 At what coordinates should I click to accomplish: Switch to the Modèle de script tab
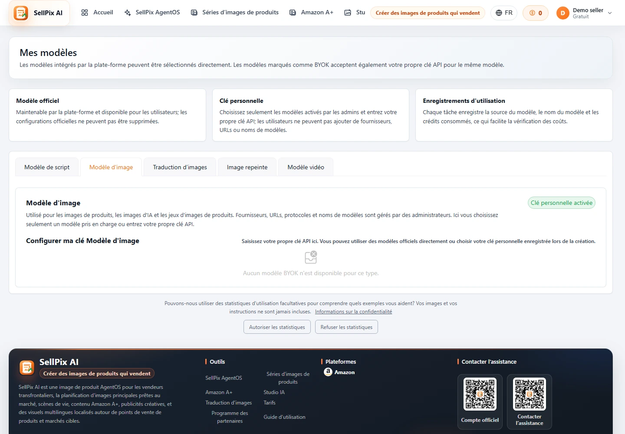point(47,167)
